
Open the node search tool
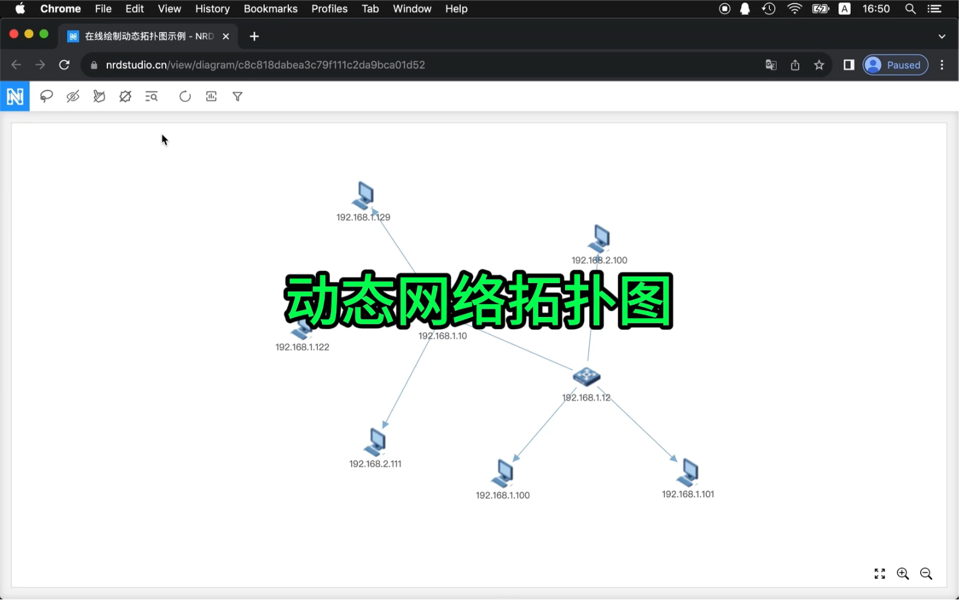coord(151,96)
